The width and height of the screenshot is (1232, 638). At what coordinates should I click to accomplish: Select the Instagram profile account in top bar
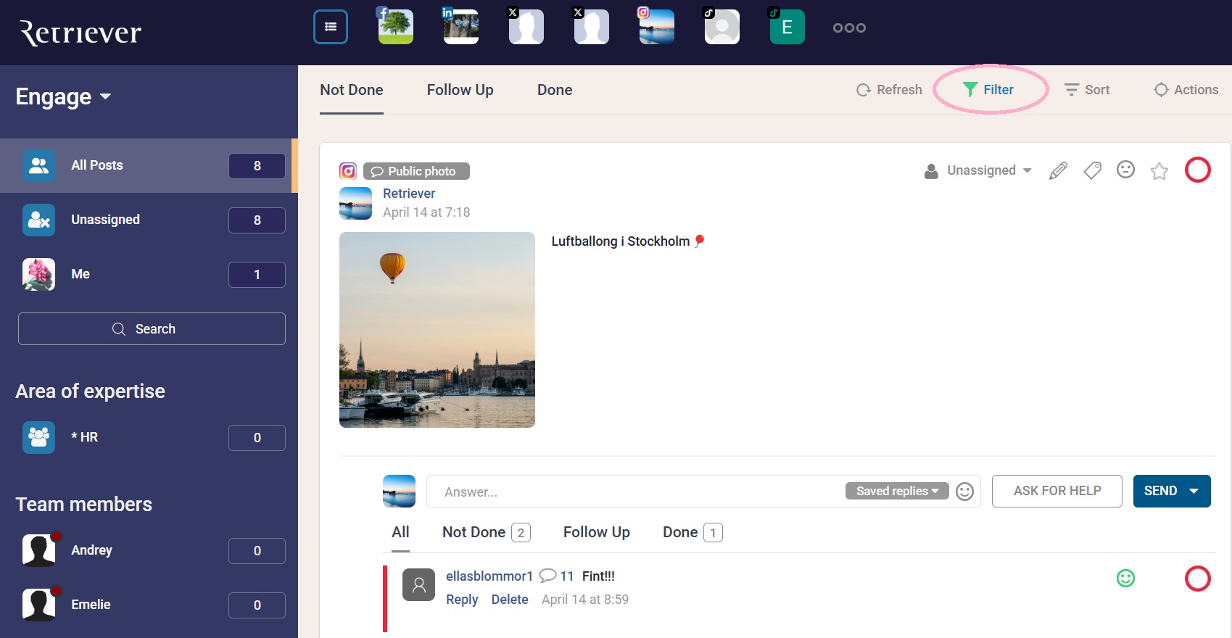click(x=657, y=27)
